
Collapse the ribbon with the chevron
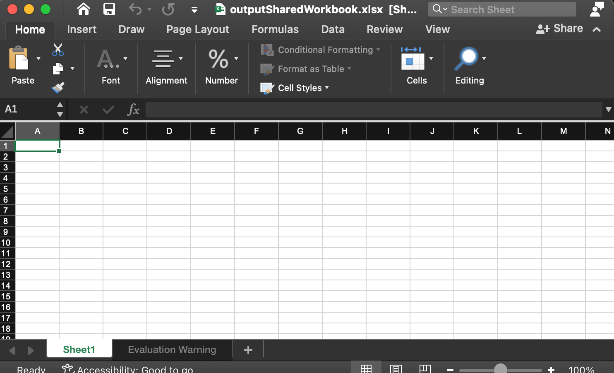[x=597, y=29]
